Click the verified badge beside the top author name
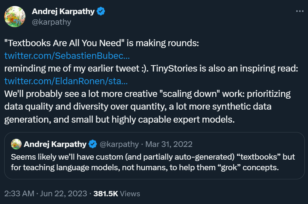The image size is (308, 204). [x=101, y=11]
